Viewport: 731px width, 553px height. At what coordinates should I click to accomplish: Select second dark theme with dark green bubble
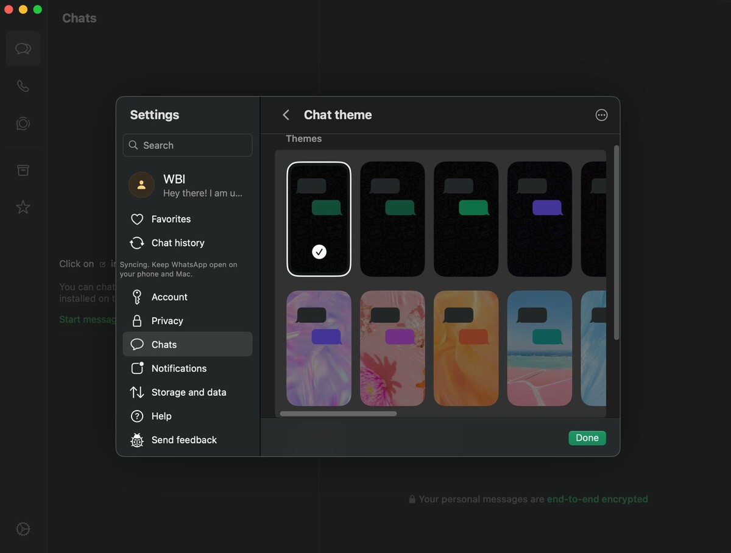pyautogui.click(x=392, y=219)
